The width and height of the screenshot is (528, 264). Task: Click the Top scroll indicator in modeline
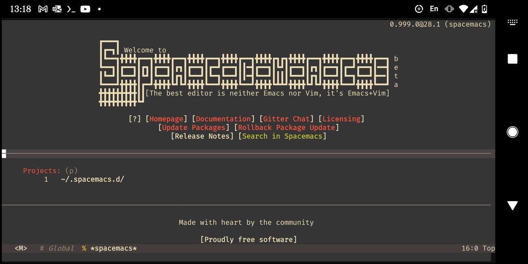click(x=488, y=249)
